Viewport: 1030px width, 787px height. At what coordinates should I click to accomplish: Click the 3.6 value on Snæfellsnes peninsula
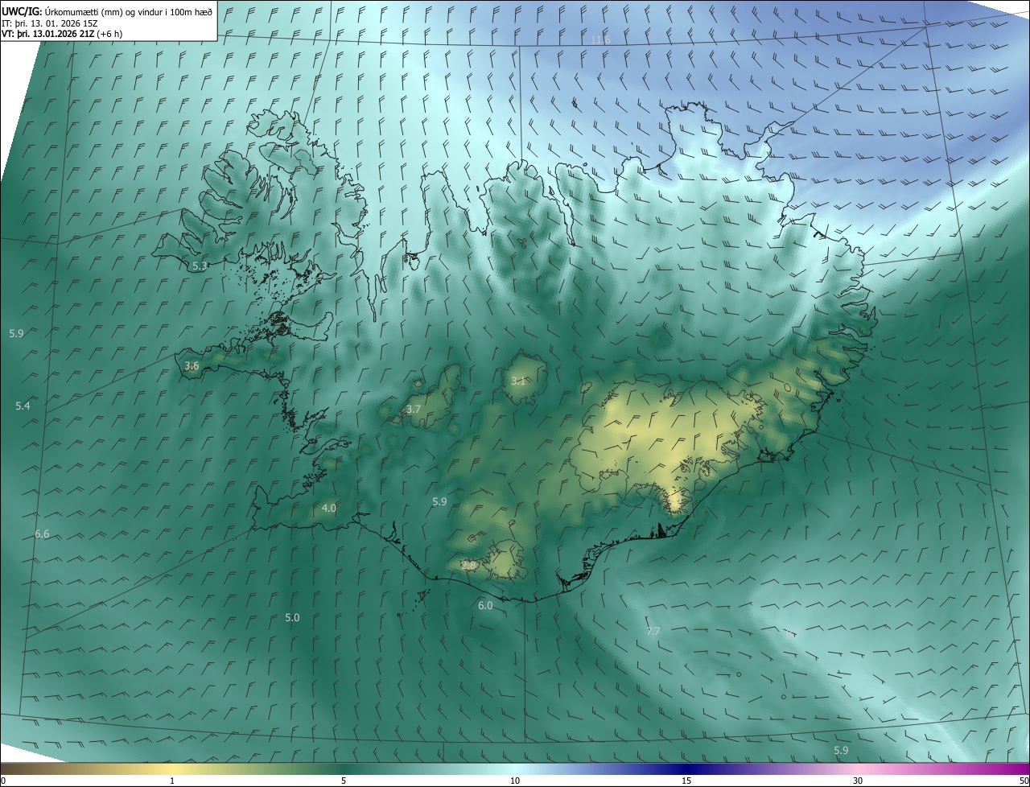point(192,366)
